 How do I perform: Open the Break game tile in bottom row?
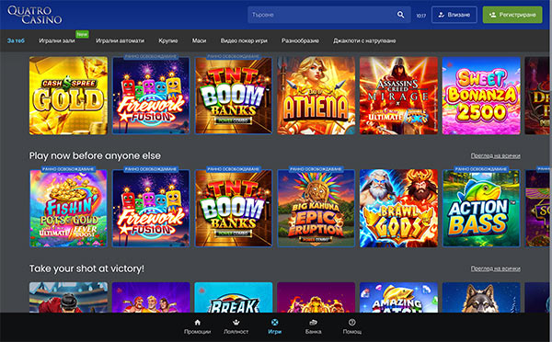234,297
